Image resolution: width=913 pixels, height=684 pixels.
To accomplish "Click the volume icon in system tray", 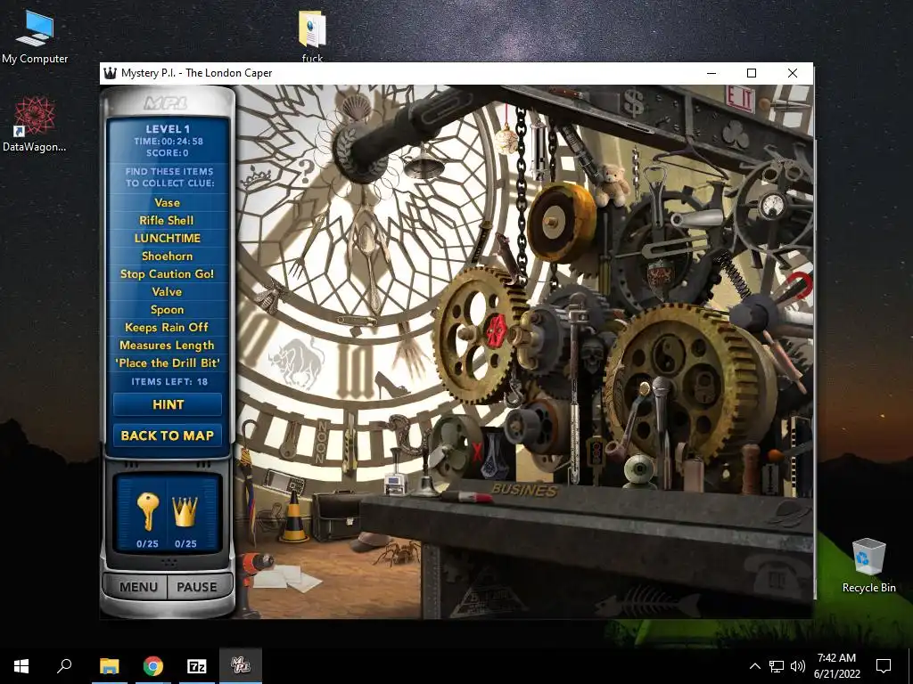I will [x=798, y=666].
